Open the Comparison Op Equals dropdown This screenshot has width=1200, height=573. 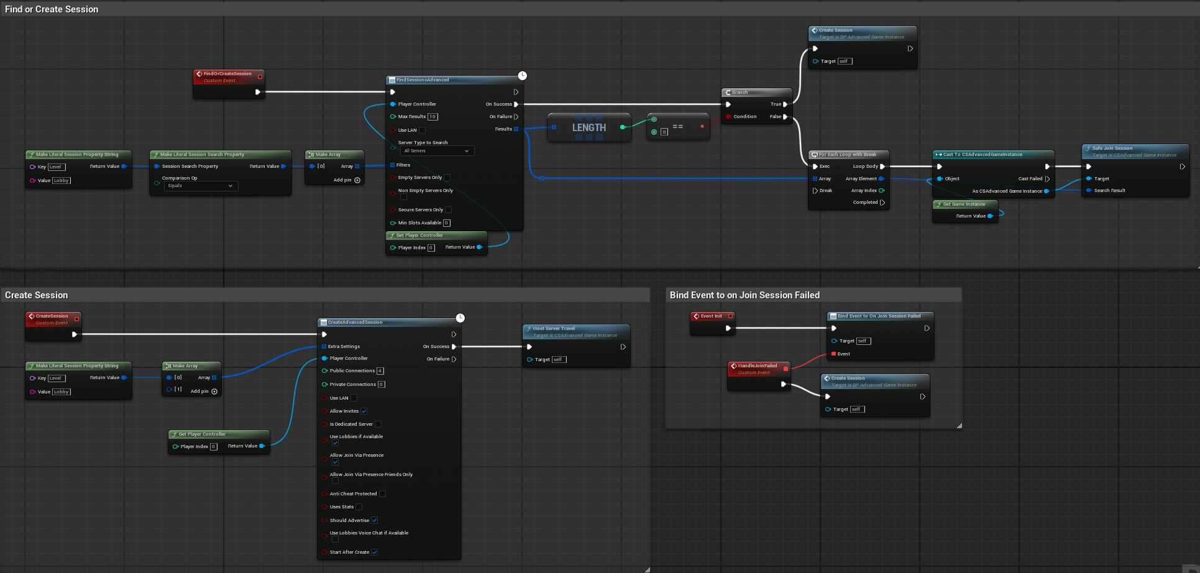[x=201, y=186]
